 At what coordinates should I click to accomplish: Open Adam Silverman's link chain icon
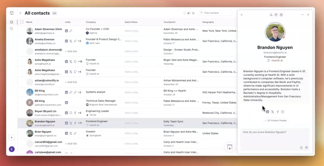[x=71, y=31]
